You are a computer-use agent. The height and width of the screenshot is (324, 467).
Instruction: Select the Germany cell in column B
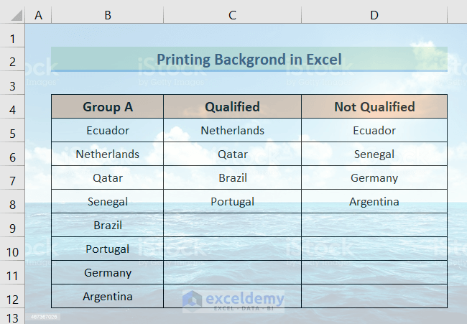click(x=108, y=273)
